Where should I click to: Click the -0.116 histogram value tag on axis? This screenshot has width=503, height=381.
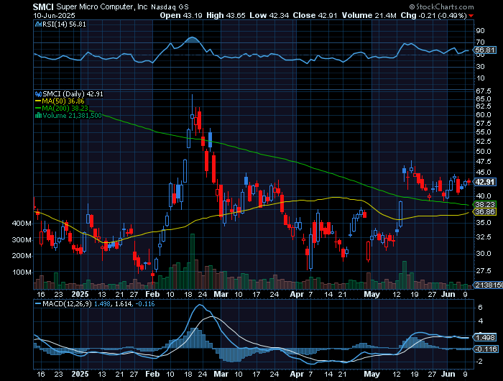[486, 349]
